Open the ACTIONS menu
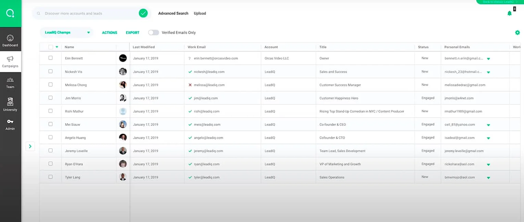Image resolution: width=524 pixels, height=222 pixels. 110,33
